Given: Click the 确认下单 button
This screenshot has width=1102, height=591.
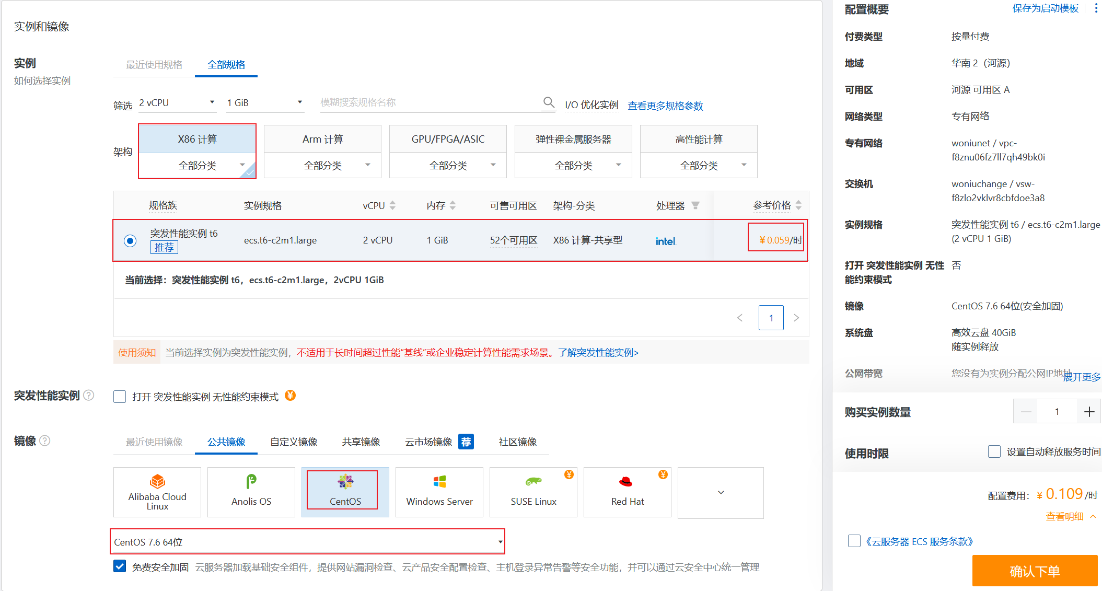Looking at the screenshot, I should [x=1034, y=571].
